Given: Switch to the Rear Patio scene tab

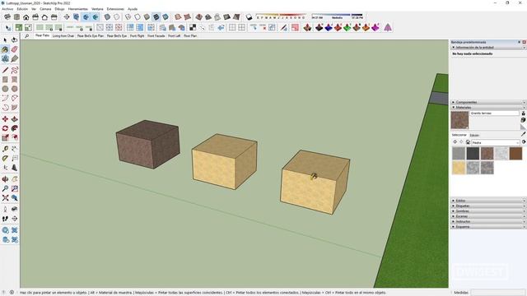Looking at the screenshot, I should point(42,35).
